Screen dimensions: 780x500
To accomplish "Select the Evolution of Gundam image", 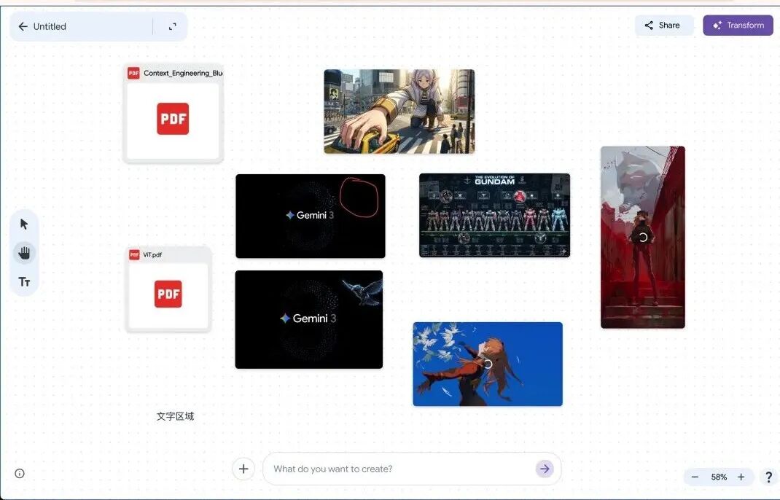I will click(494, 215).
